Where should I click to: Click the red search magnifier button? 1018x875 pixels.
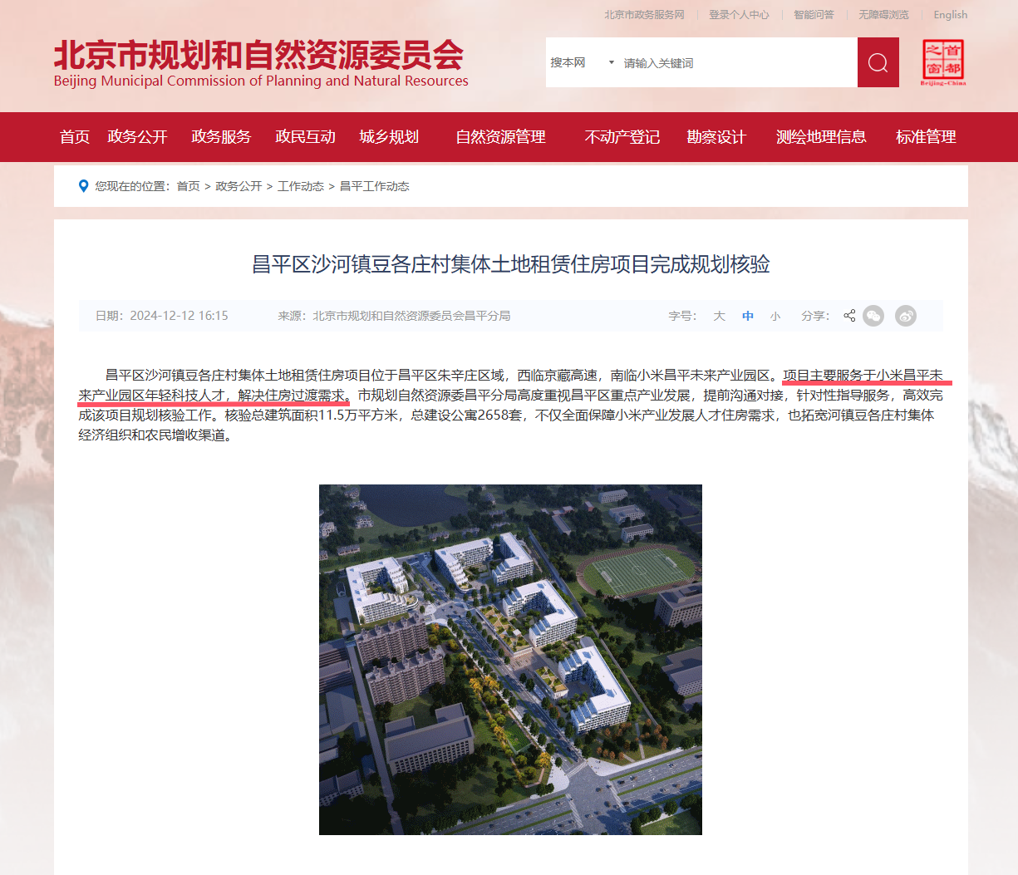pos(878,62)
